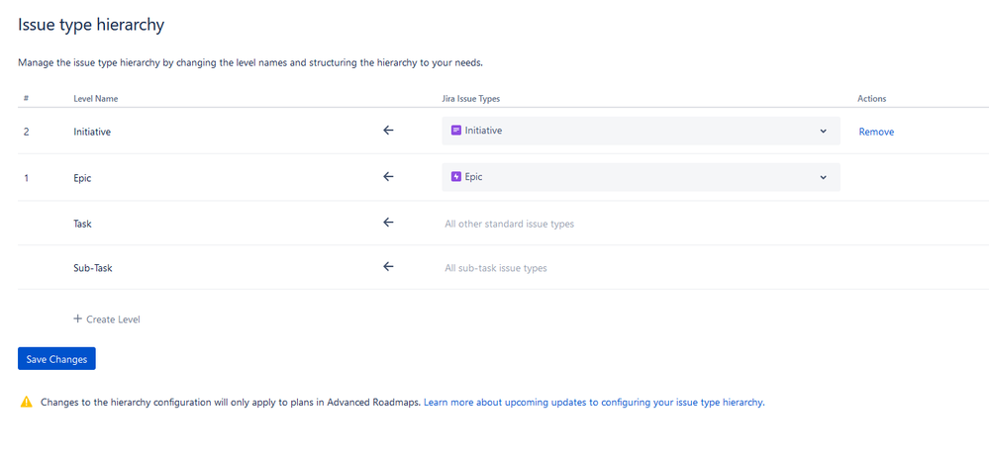Remove the Initiative hierarchy level
989x460 pixels.
(x=876, y=132)
